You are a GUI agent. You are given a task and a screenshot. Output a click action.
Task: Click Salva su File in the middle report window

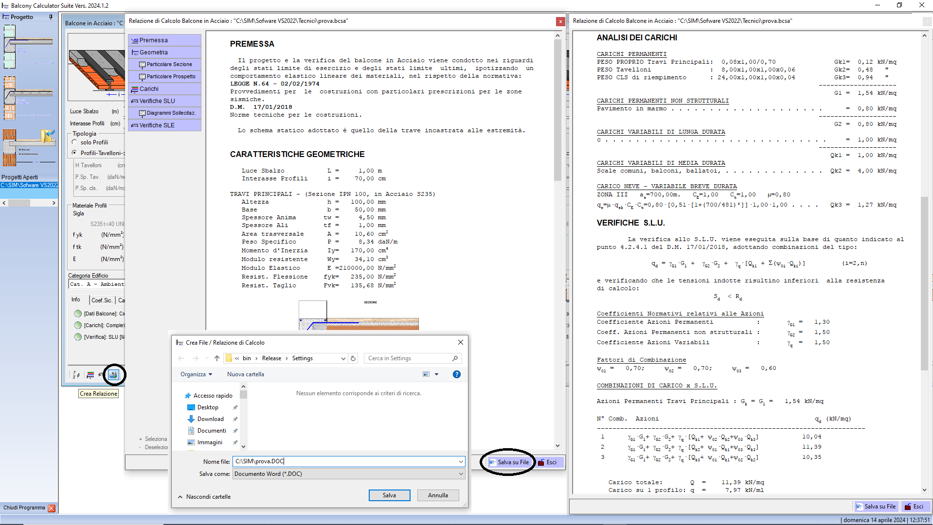point(509,462)
